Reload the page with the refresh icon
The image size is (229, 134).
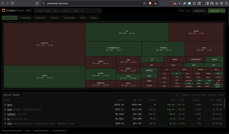coord(12,3)
